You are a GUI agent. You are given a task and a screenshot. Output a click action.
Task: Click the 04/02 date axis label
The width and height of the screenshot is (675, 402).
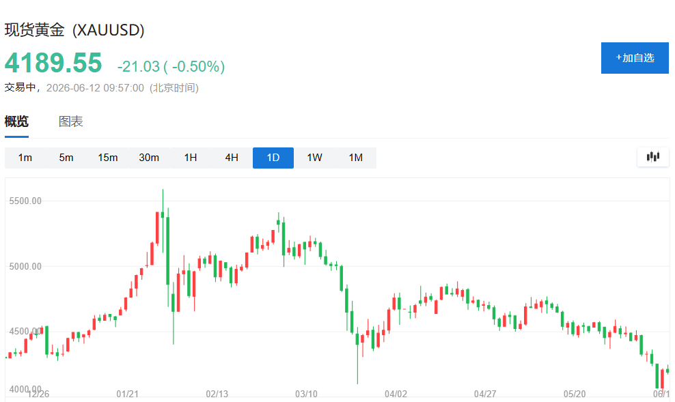pos(396,394)
